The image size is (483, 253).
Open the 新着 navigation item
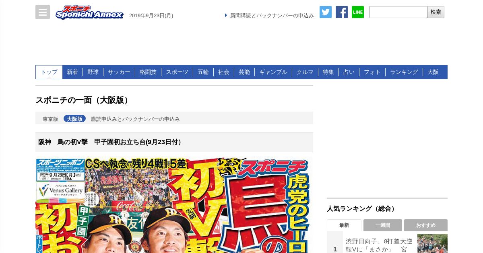[72, 72]
